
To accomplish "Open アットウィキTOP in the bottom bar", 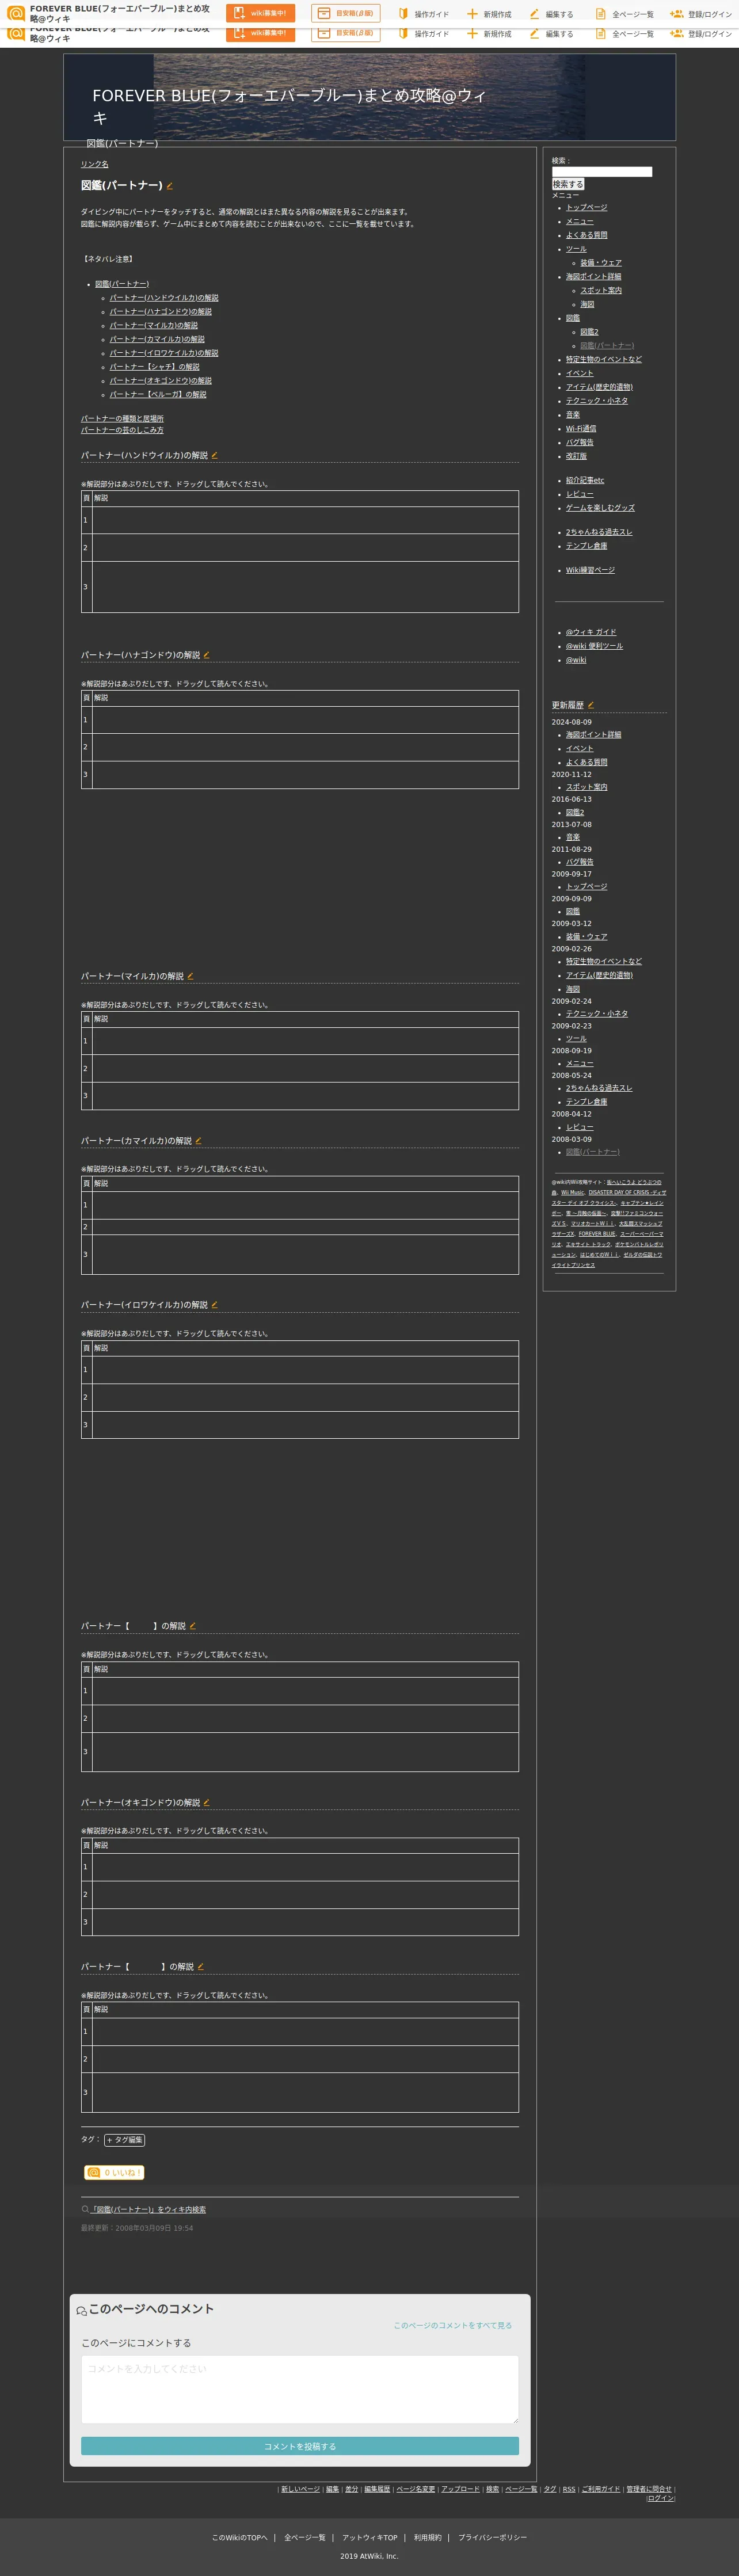I will coord(370,2537).
